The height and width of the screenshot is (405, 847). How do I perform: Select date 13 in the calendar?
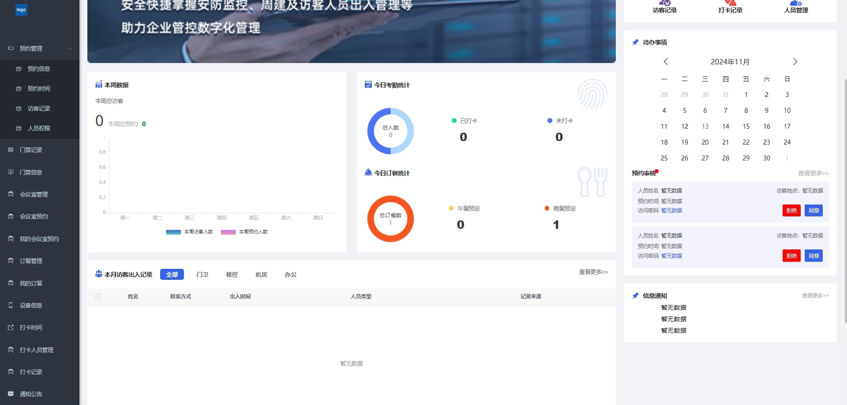(x=705, y=126)
